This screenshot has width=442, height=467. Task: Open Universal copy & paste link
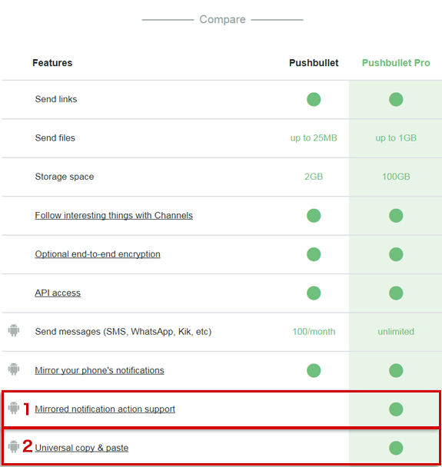pos(81,448)
